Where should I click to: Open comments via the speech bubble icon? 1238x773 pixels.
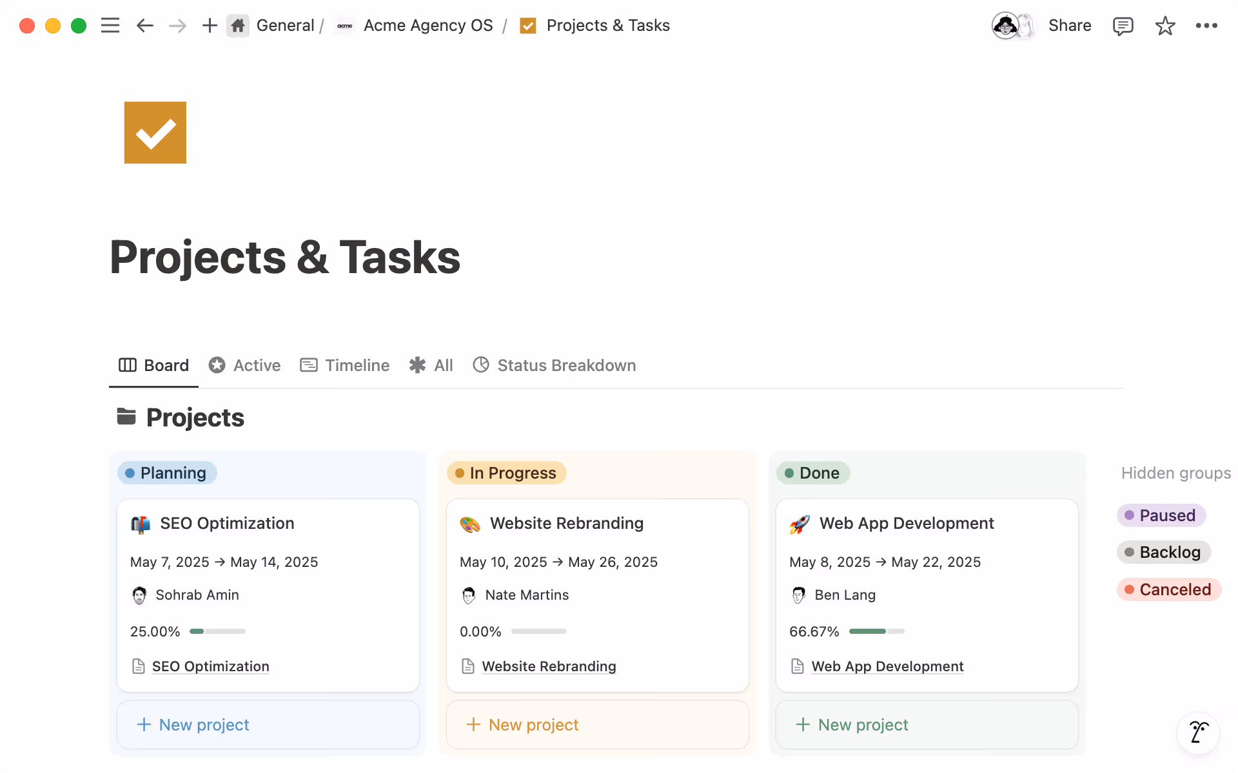[1123, 26]
